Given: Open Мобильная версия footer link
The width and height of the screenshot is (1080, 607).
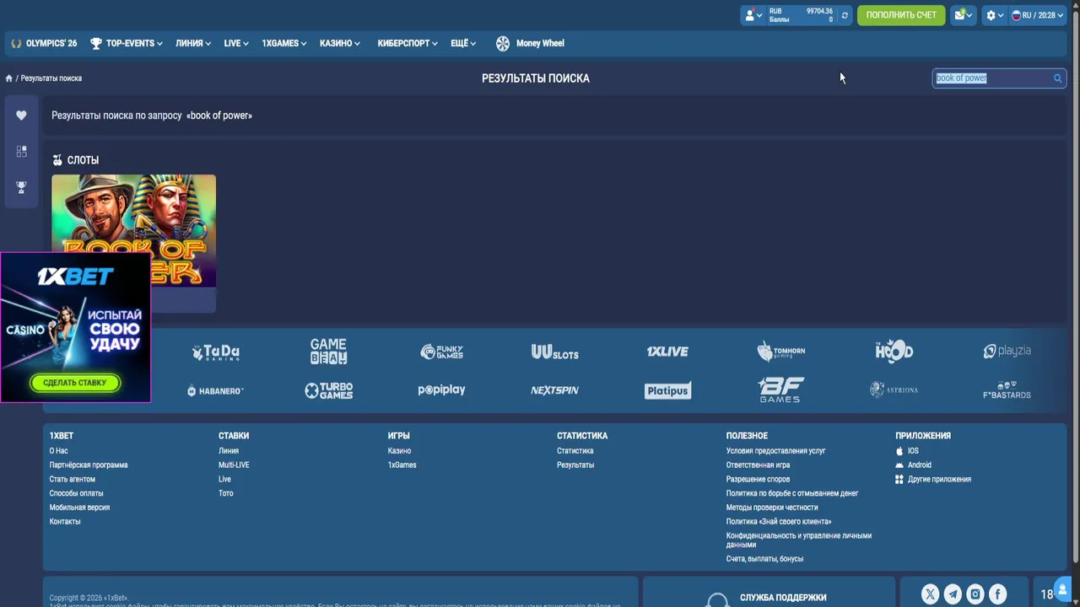Looking at the screenshot, I should click(79, 508).
